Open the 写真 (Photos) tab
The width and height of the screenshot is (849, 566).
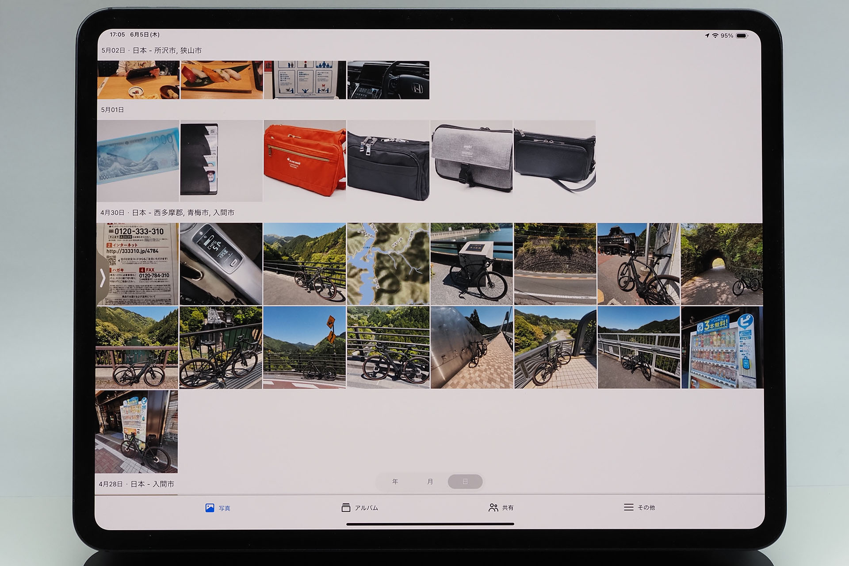click(218, 508)
